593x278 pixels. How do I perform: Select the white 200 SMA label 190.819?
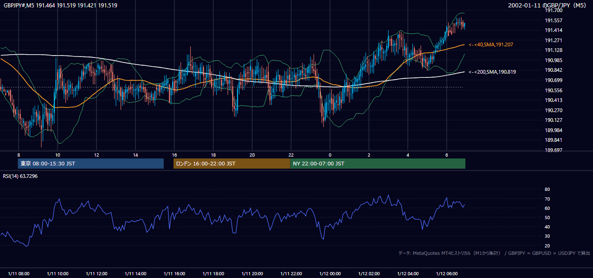click(x=492, y=72)
